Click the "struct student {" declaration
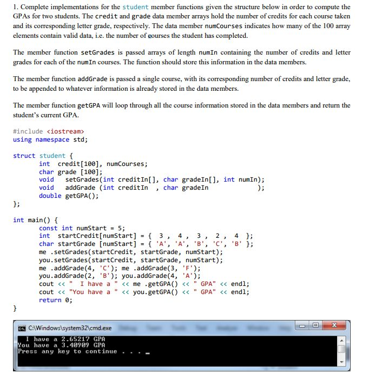Viewport: 369px width, 380px height. pos(43,156)
